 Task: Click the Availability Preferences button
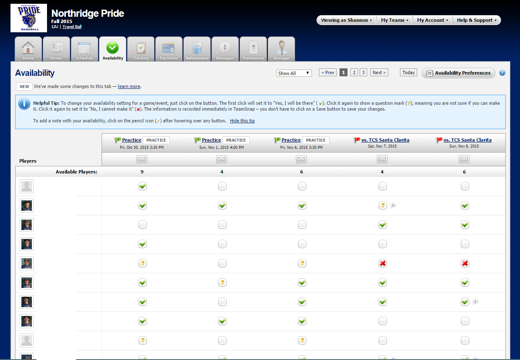(458, 73)
